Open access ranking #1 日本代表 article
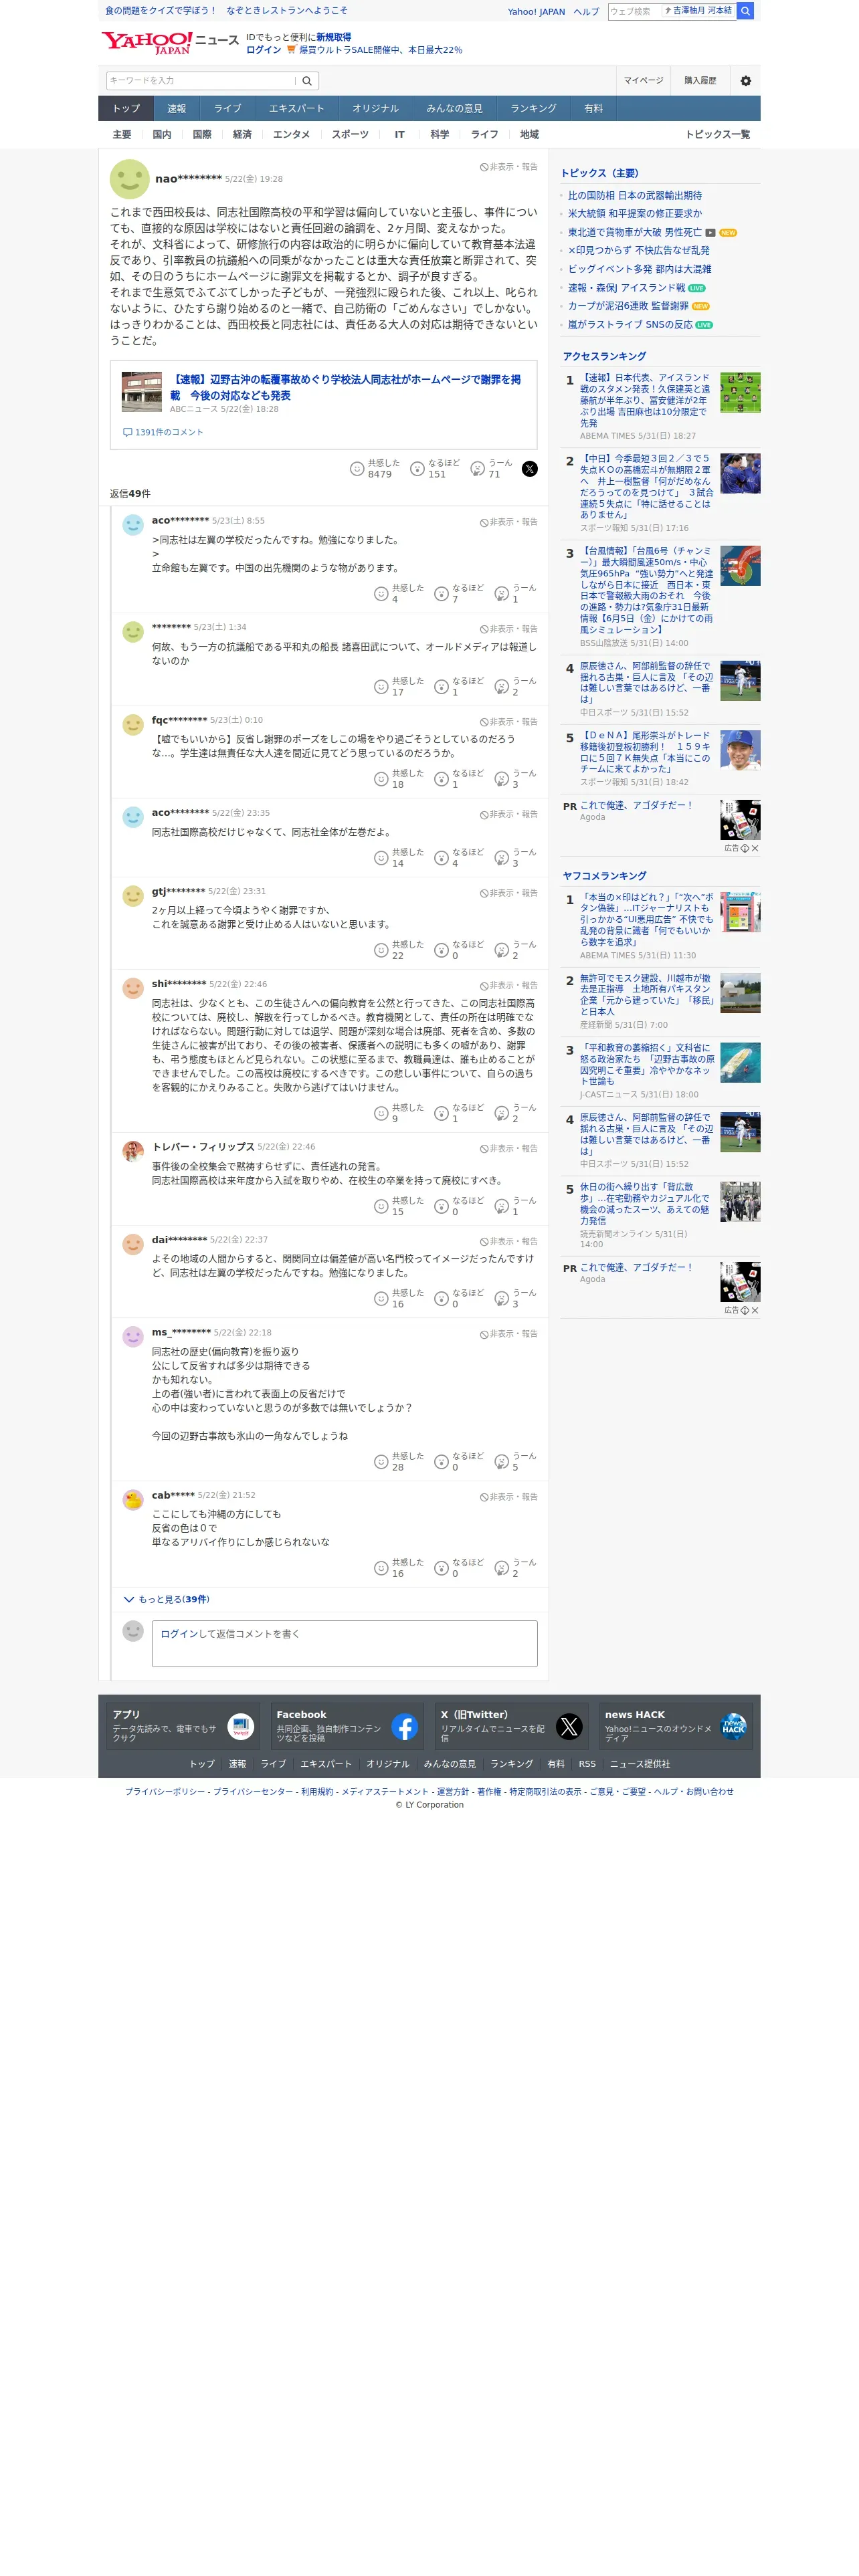Viewport: 859px width, 2576px height. point(646,400)
